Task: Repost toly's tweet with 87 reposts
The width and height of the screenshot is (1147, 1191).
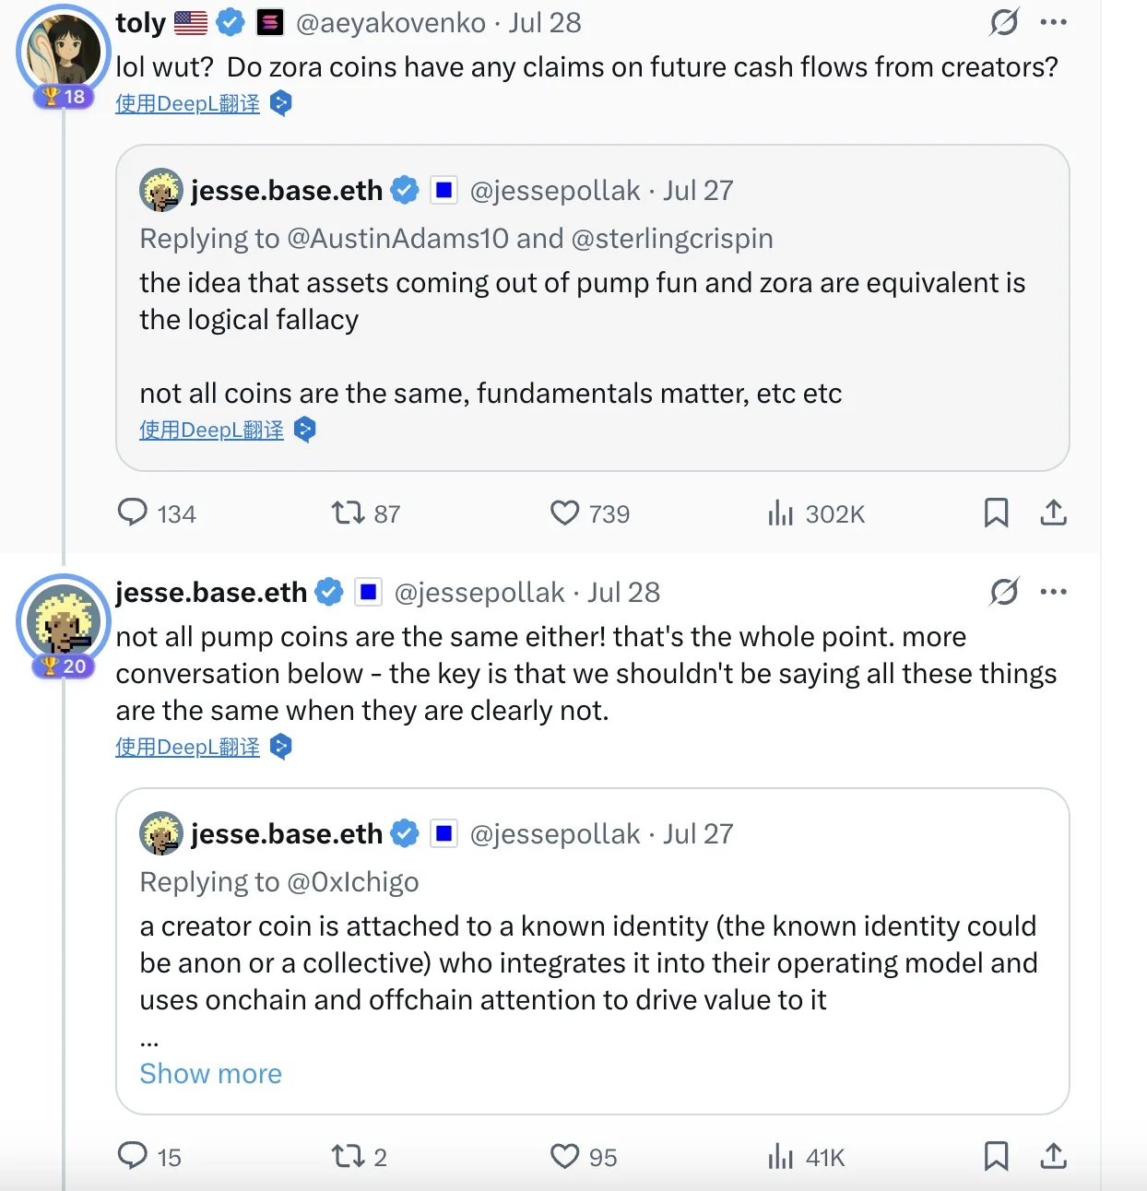Action: (349, 513)
